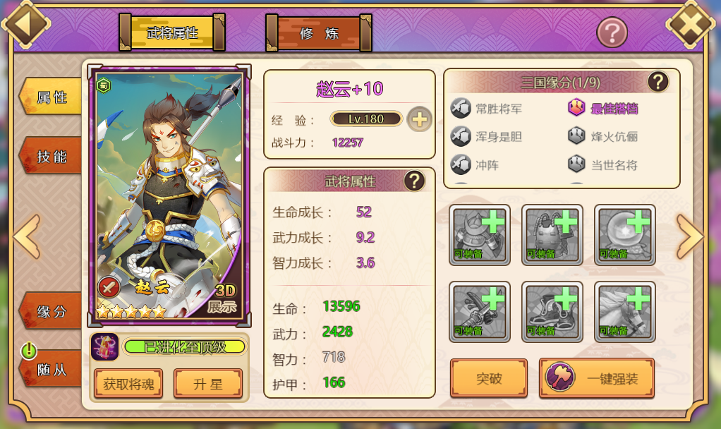This screenshot has height=429, width=721.
Task: Click the 一键强装 button
Action: [x=597, y=378]
